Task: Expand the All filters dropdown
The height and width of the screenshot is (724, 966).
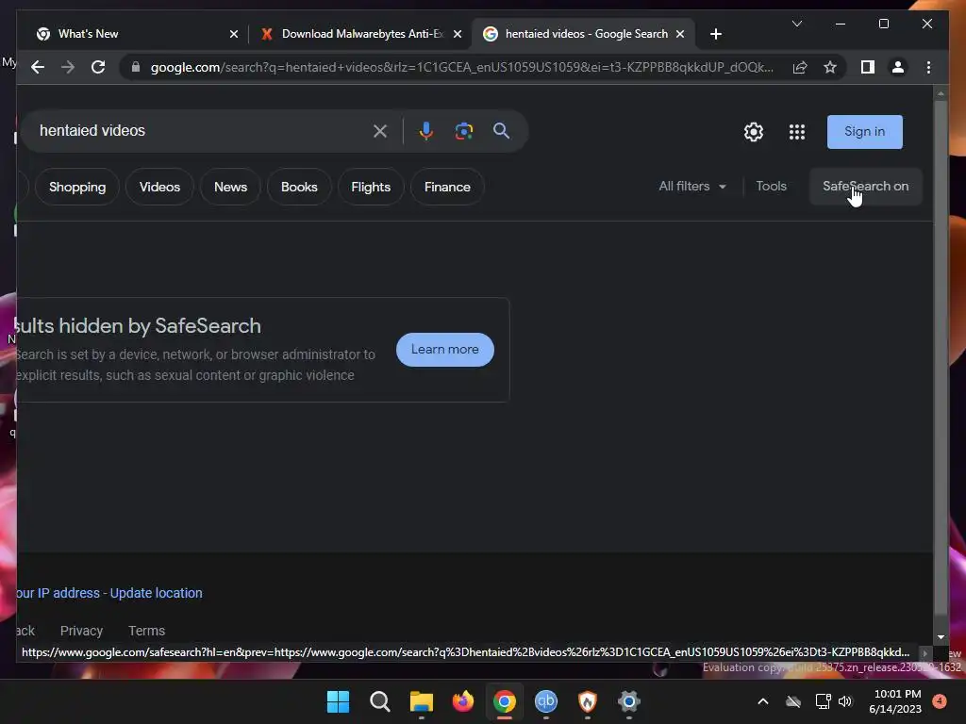Action: [x=692, y=186]
